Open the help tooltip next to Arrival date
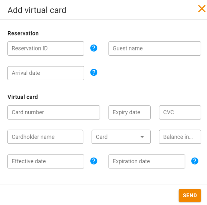Screen dimensions: 207x205 click(x=94, y=72)
